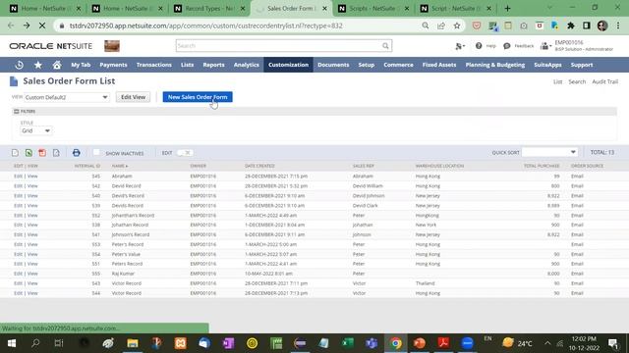Open the View dropdown Custom Default2
The image size is (629, 353).
(x=67, y=97)
